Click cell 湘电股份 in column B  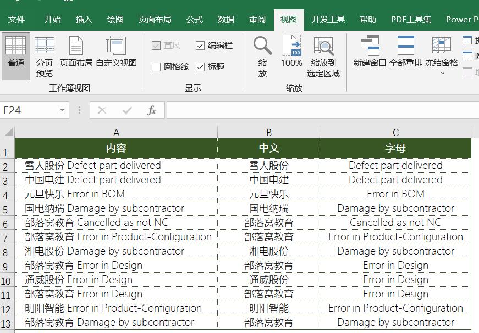269,251
